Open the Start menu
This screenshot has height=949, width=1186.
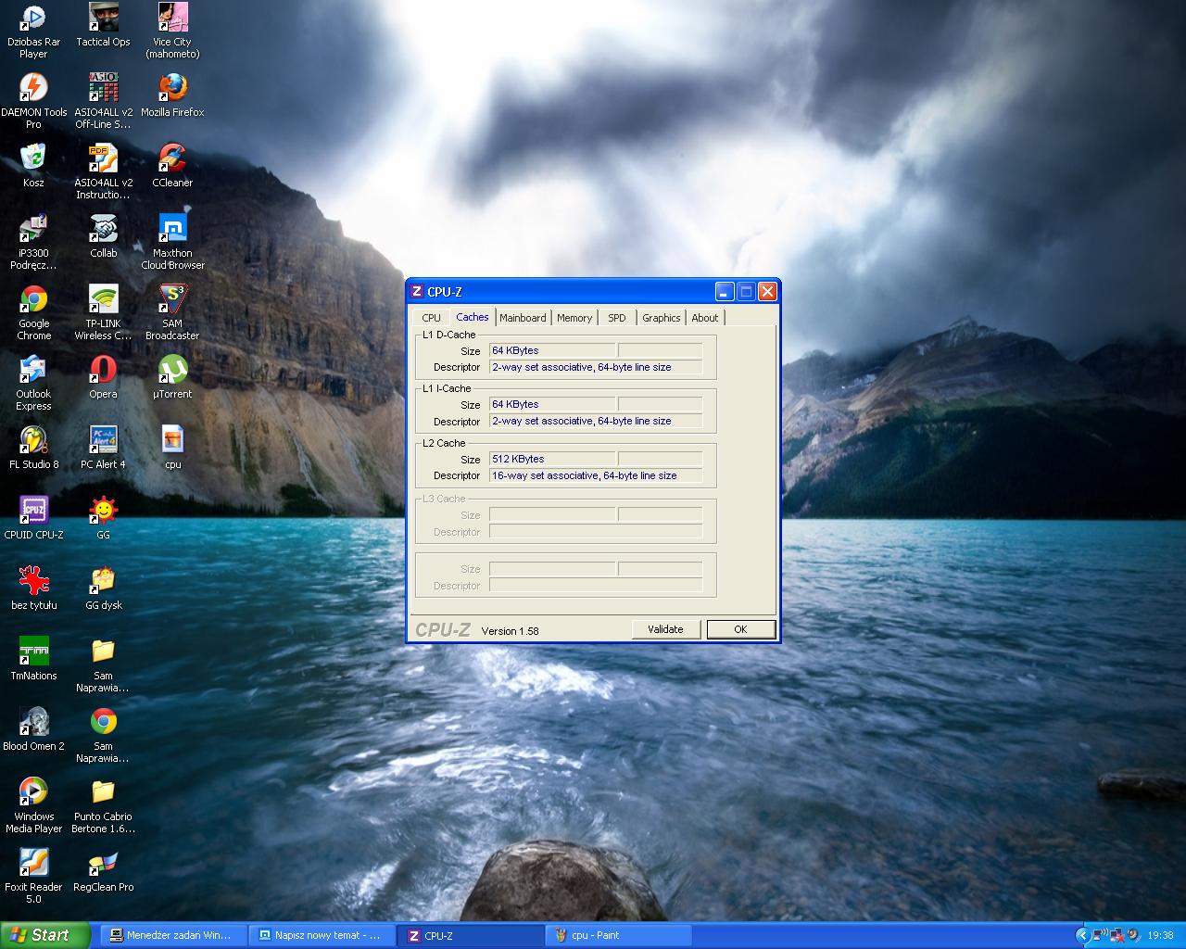44,935
